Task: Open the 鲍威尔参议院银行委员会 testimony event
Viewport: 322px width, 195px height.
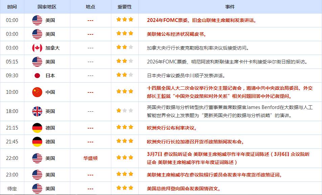Action: [215, 175]
